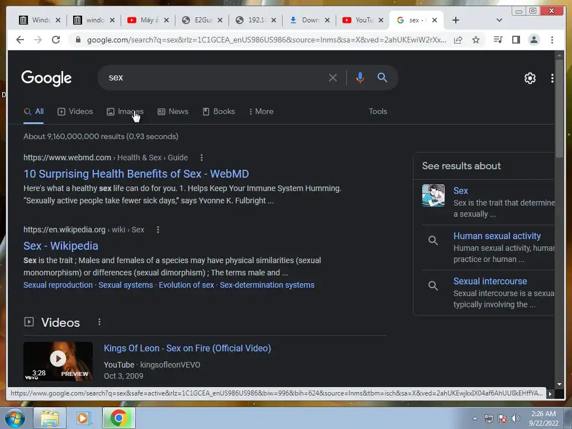Screen dimensions: 572x429
Task: Open the Chrome profile avatar
Action: point(534,40)
